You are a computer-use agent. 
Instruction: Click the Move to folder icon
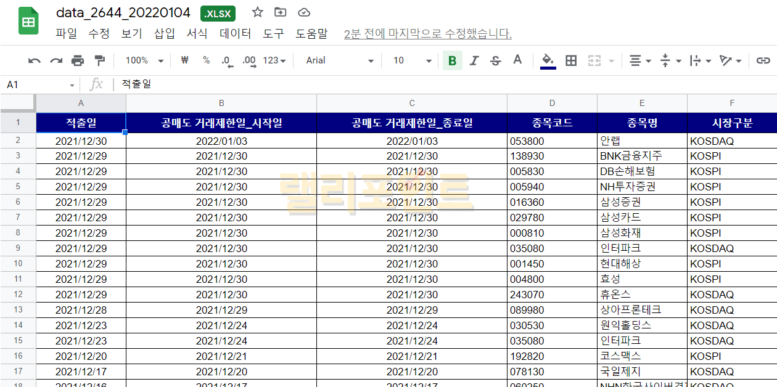pos(281,12)
